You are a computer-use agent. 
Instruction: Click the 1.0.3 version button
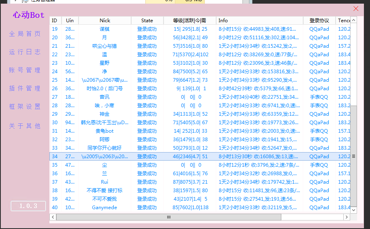(x=28, y=206)
